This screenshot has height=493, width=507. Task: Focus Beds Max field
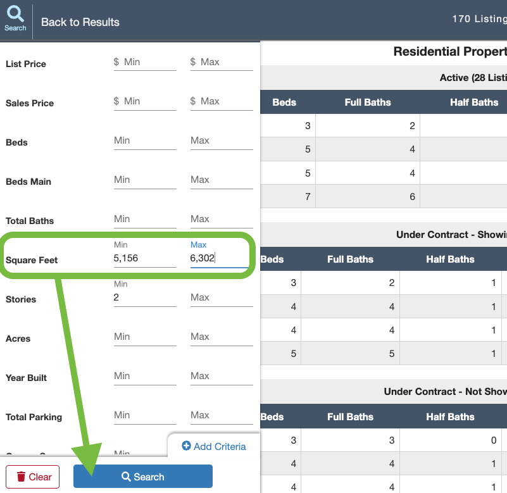[x=222, y=140]
